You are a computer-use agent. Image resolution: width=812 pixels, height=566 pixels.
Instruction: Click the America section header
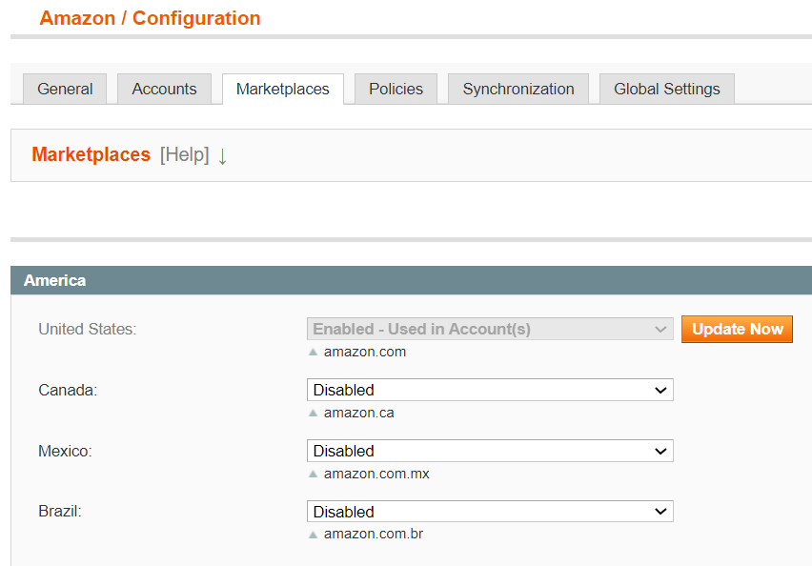(x=411, y=280)
